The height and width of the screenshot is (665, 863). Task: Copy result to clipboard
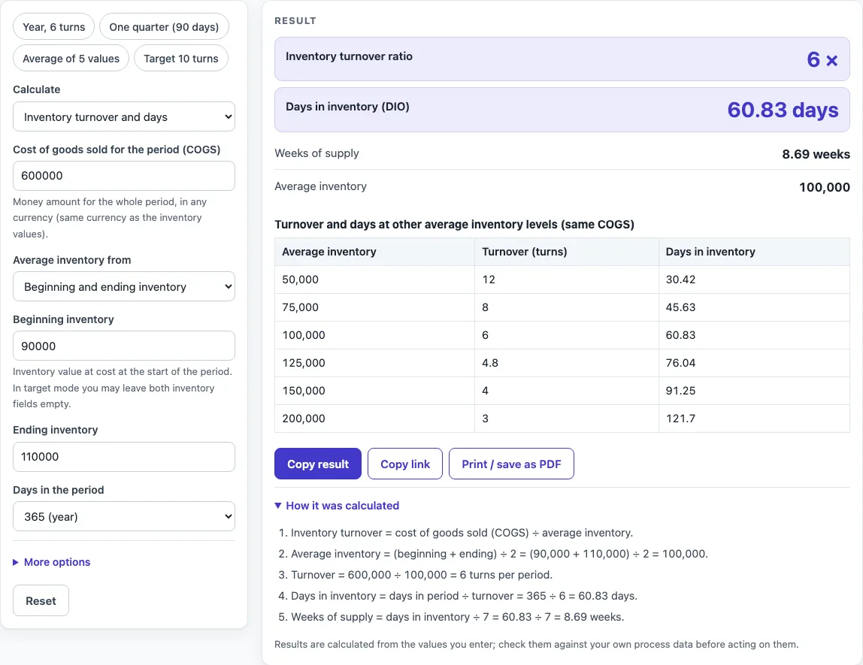(x=318, y=464)
